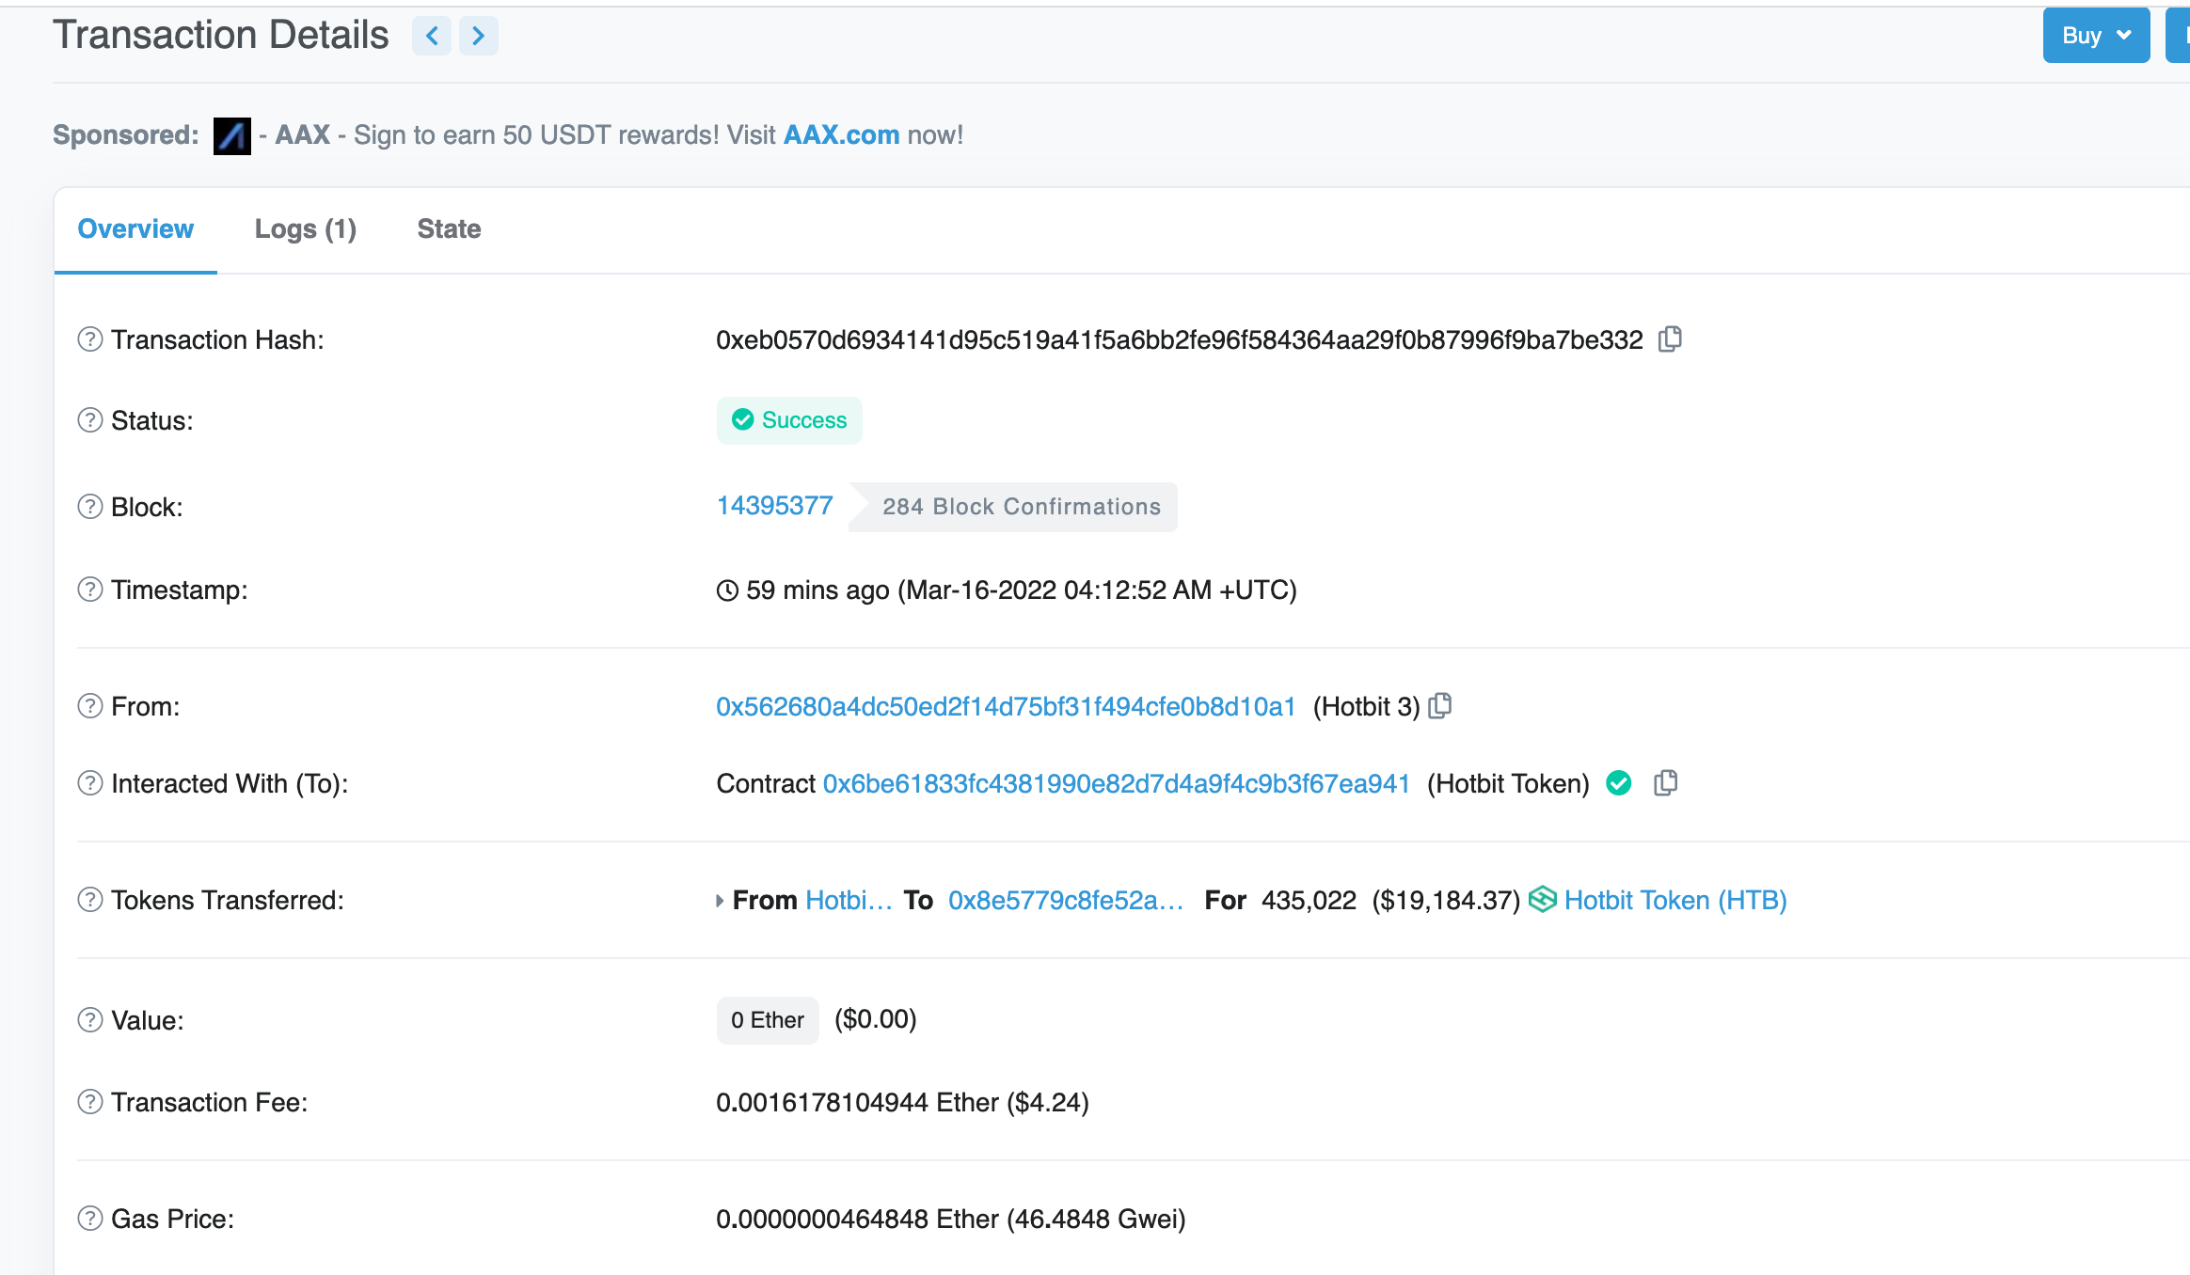Click the verified checkmark next to Hotbit Token
This screenshot has height=1275, width=2190.
[x=1618, y=782]
